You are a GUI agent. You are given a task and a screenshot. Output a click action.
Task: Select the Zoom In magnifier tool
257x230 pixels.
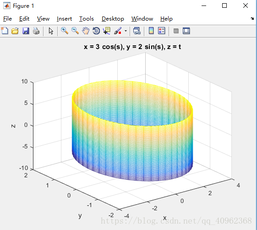click(x=65, y=31)
